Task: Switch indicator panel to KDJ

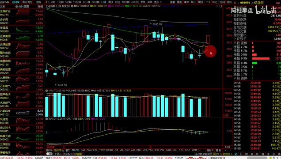Action: click(175, 150)
